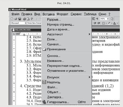Click the tab alignment selector on ruler
The image size is (123, 107).
[14, 34]
